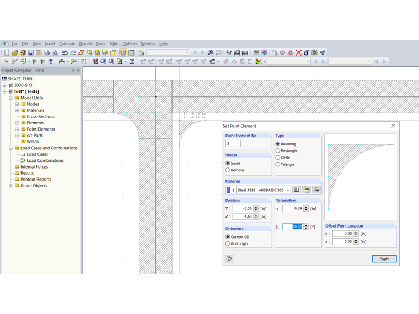The image size is (419, 314).
Task: Click the Save floppy disk icon
Action: click(31, 52)
